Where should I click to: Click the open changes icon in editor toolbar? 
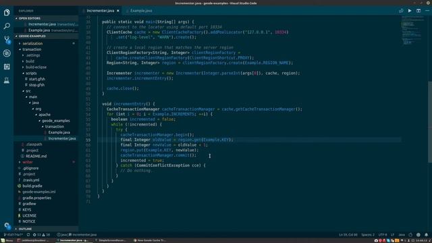[x=401, y=11]
